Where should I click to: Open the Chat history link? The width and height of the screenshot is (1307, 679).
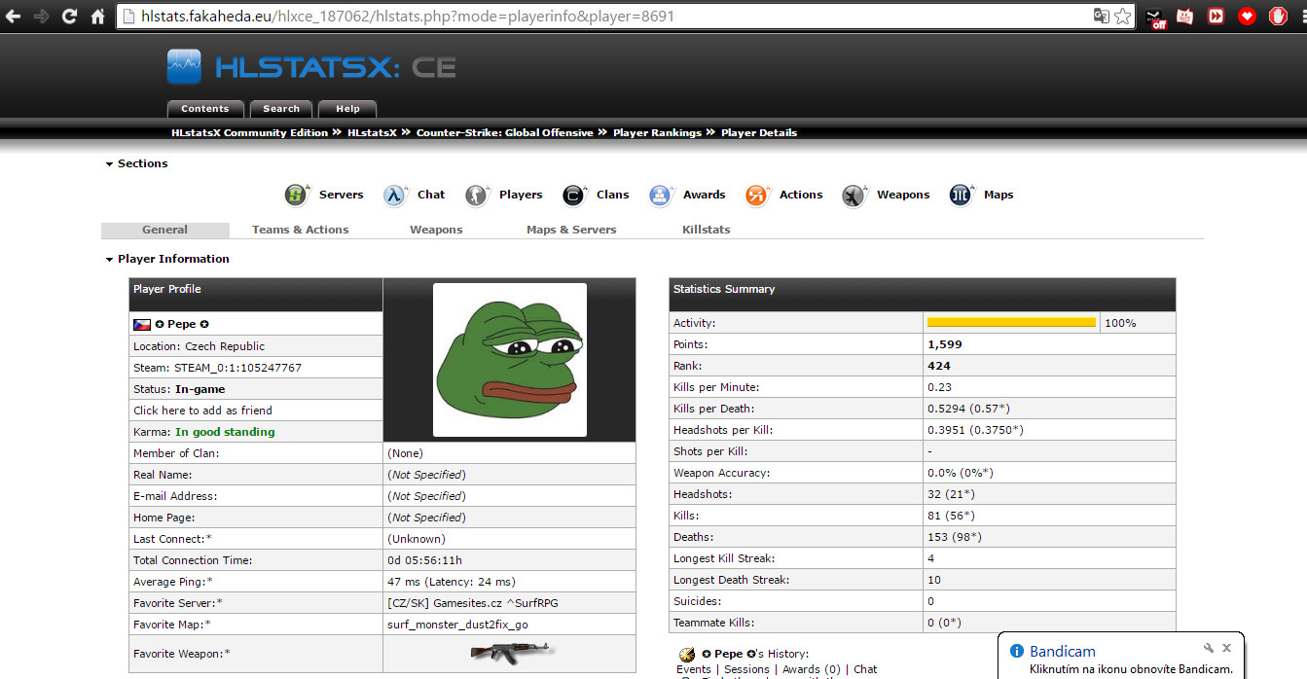[865, 669]
